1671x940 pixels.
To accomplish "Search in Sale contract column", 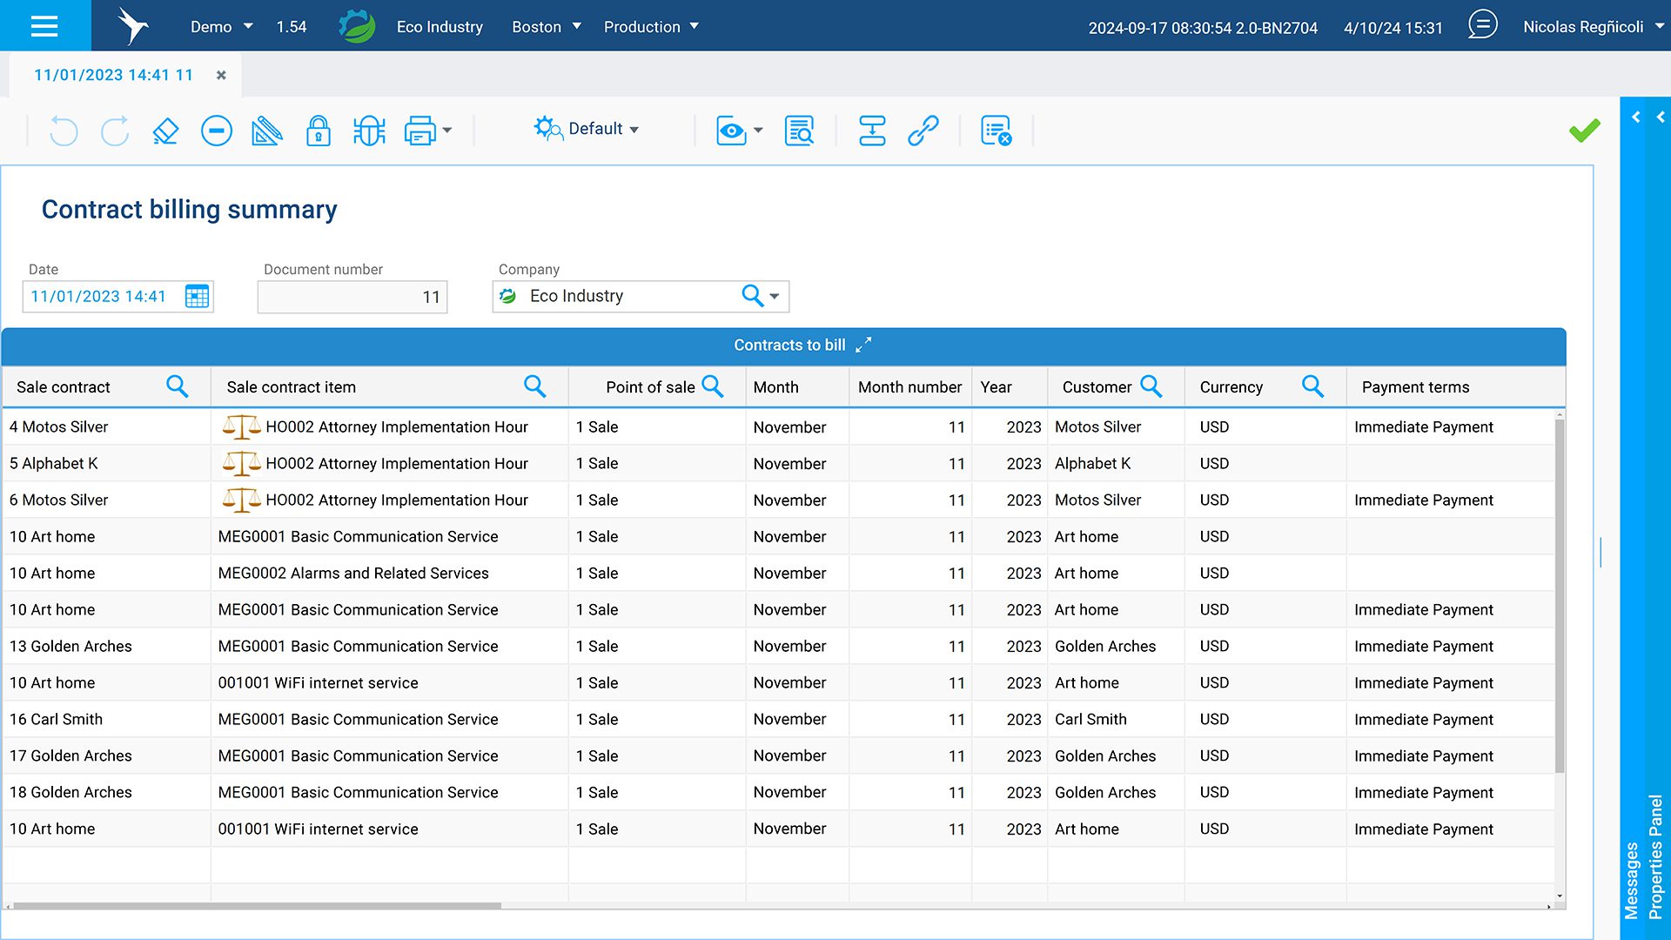I will click(177, 386).
